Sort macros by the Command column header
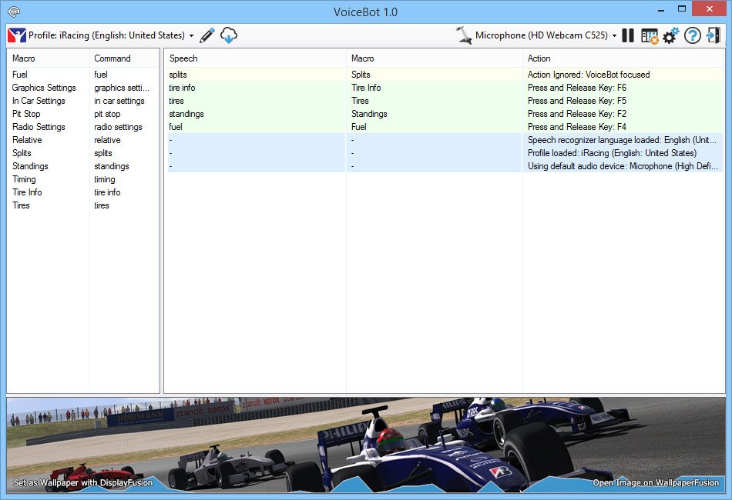 tap(112, 58)
